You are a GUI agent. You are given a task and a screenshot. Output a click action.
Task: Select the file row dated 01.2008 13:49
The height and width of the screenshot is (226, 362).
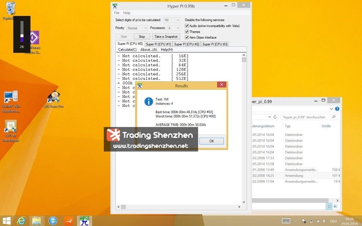297,170
